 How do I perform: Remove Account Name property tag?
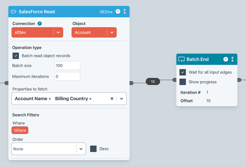coord(50,99)
